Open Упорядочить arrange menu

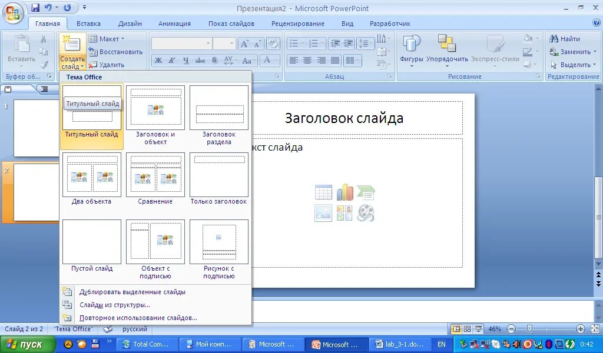447,51
